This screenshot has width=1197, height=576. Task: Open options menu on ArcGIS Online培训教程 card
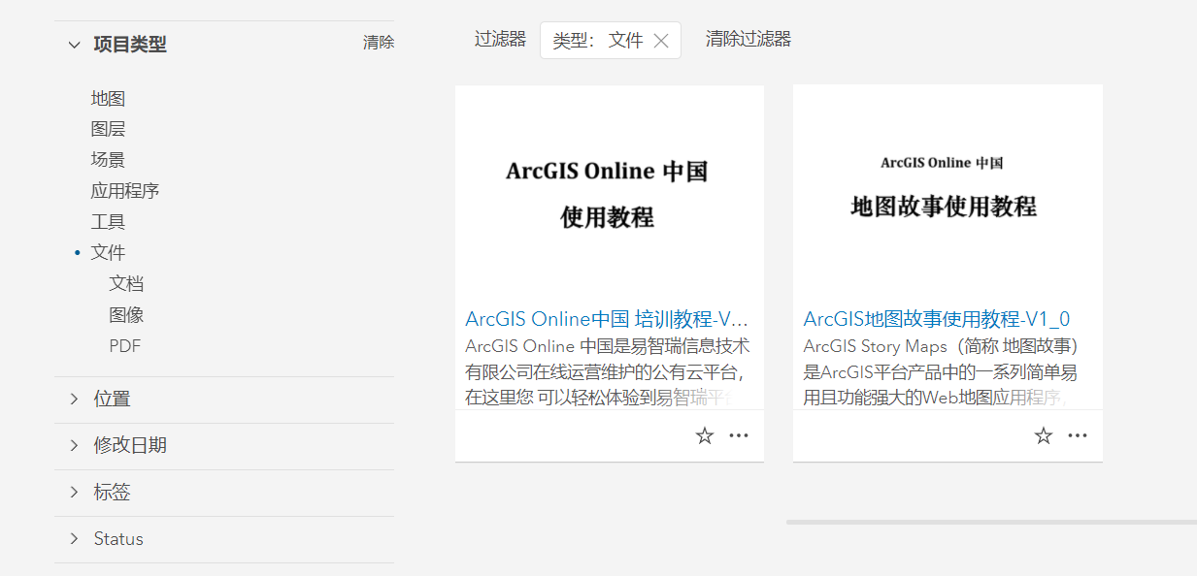click(739, 435)
